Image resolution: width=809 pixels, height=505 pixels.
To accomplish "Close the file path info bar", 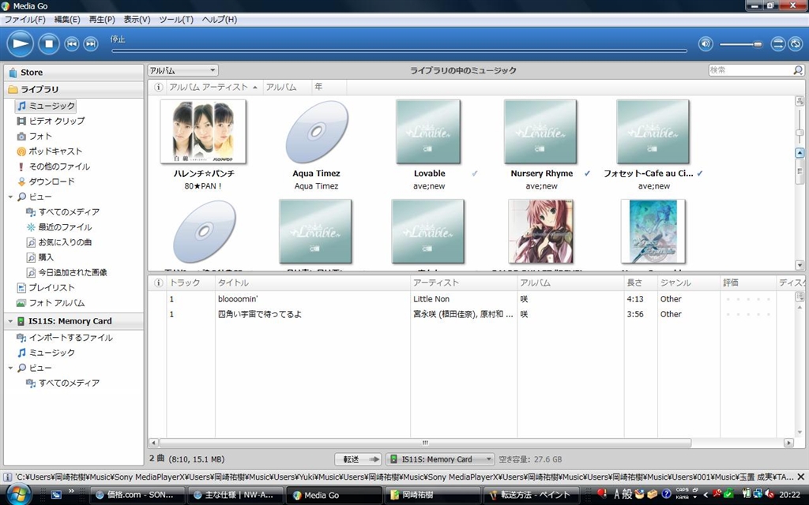I will (x=801, y=477).
